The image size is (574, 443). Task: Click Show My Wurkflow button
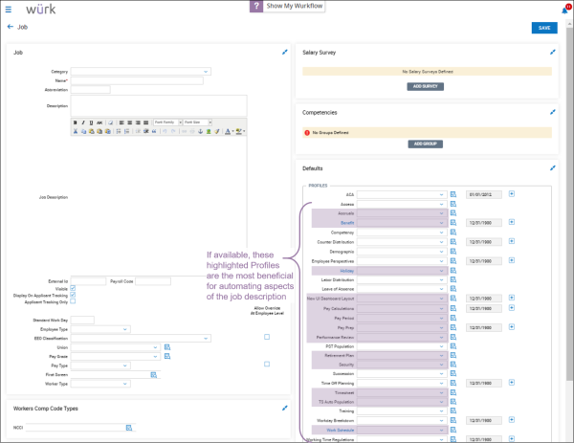pos(294,6)
